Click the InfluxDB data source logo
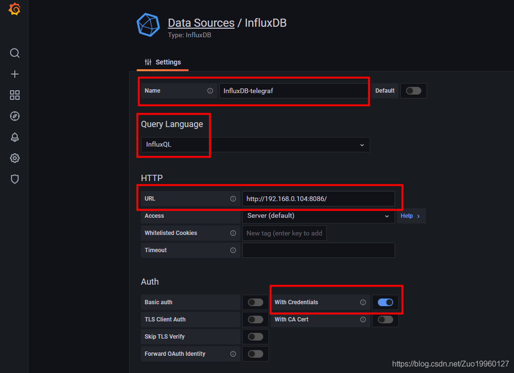Viewport: 514px width, 373px height. 148,25
